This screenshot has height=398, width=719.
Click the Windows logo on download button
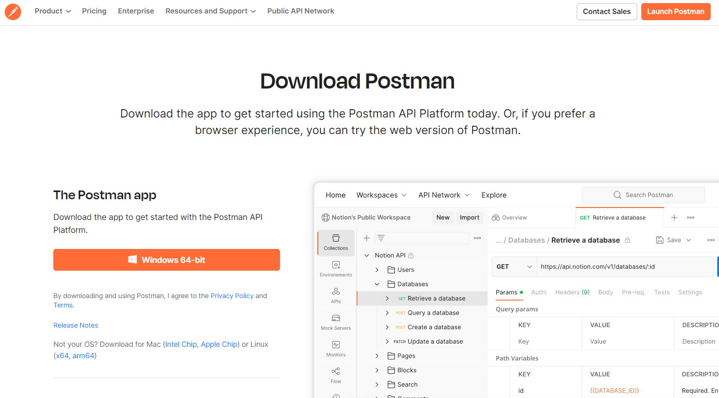133,260
